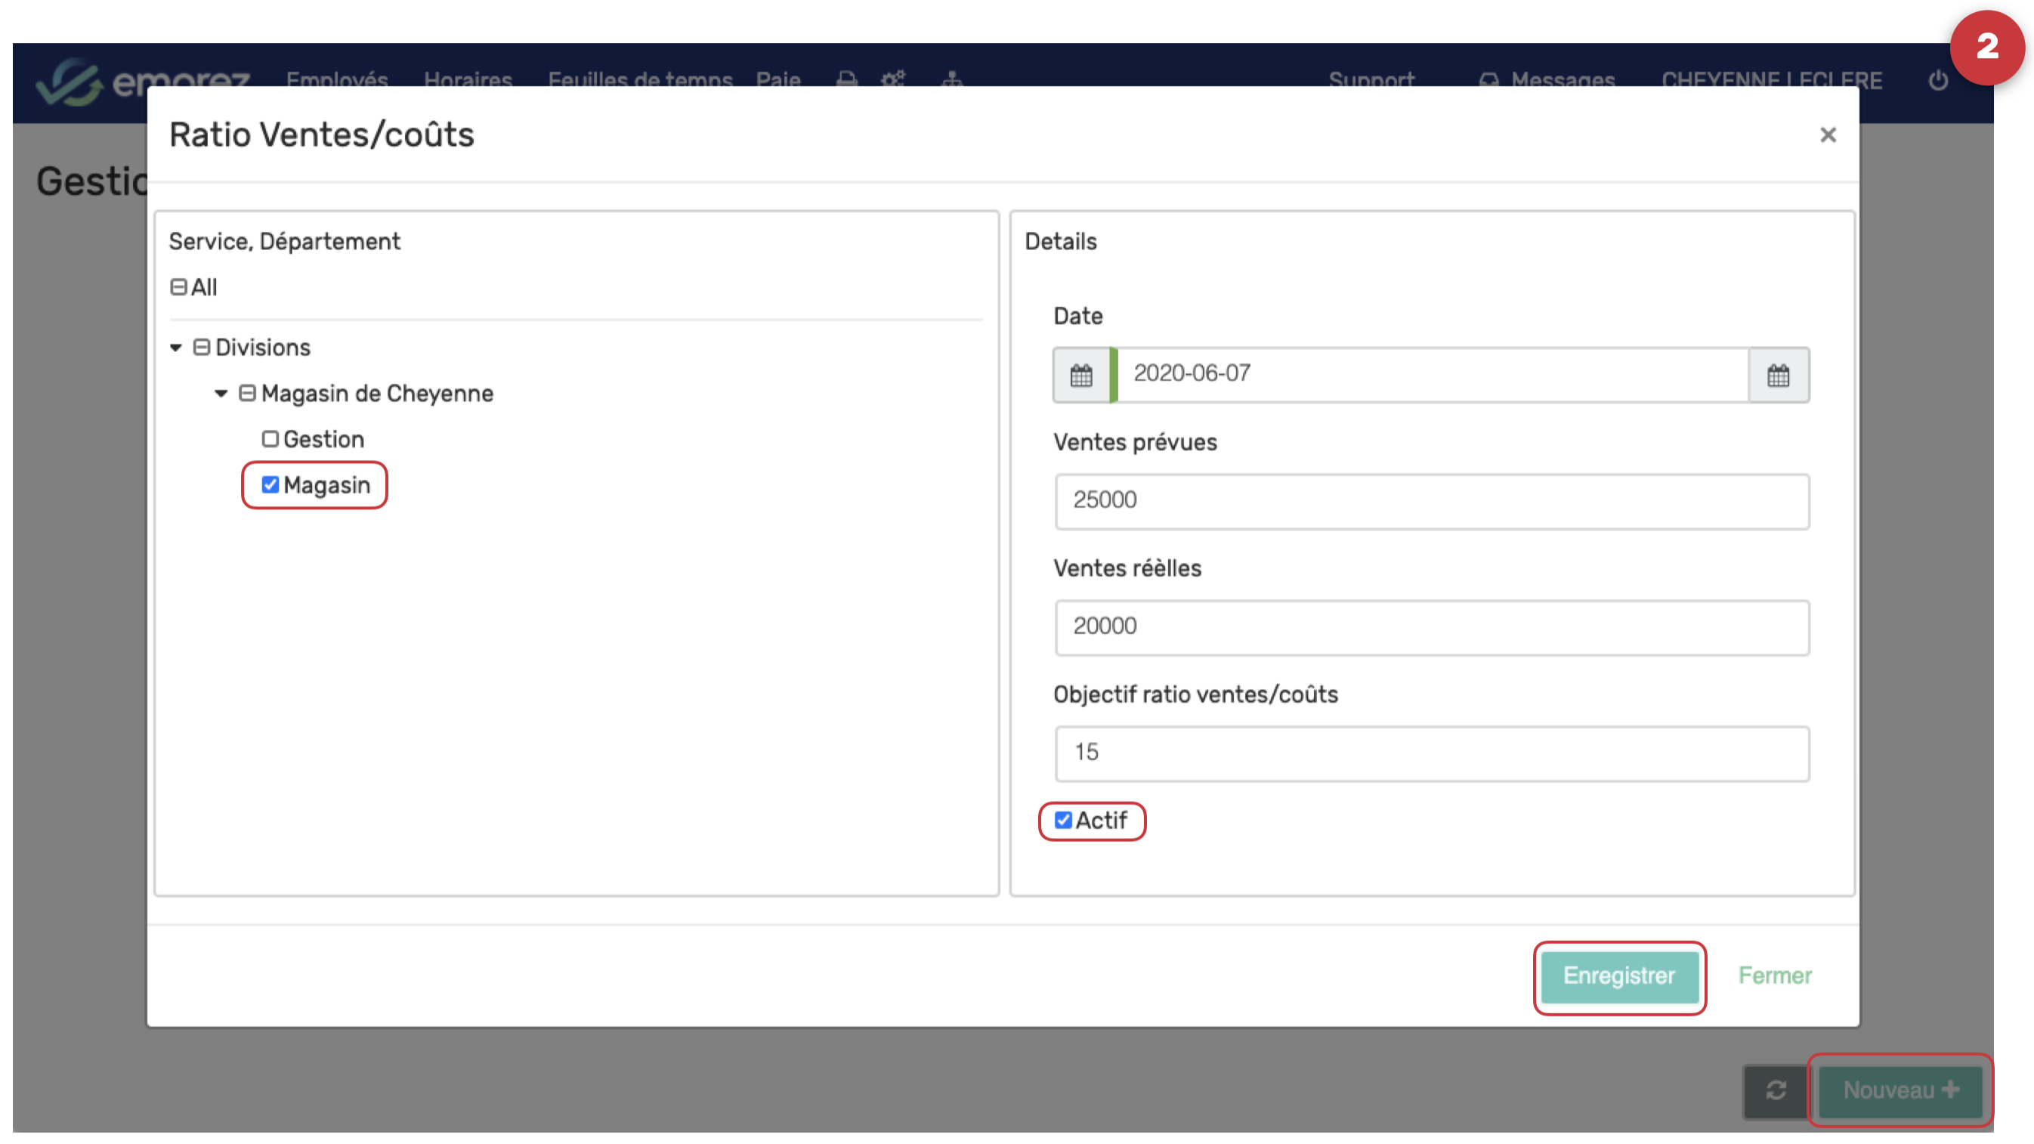
Task: Click the power logout icon
Action: tap(1938, 80)
